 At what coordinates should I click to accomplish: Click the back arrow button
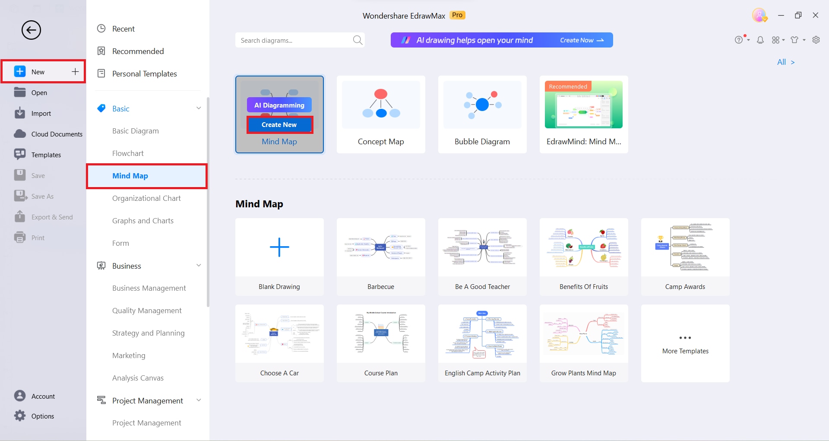[31, 30]
